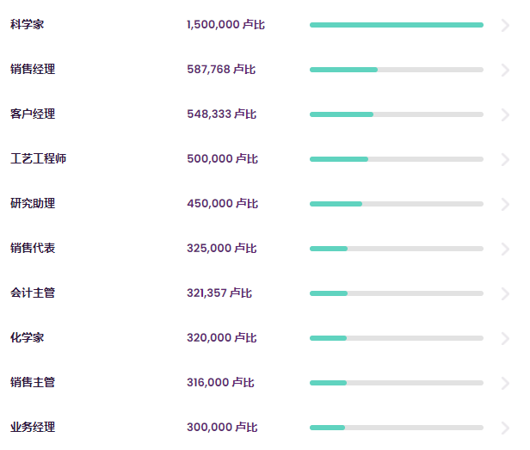This screenshot has width=530, height=450.
Task: Click the 1,500,000 卢比 salary value
Action: point(225,24)
